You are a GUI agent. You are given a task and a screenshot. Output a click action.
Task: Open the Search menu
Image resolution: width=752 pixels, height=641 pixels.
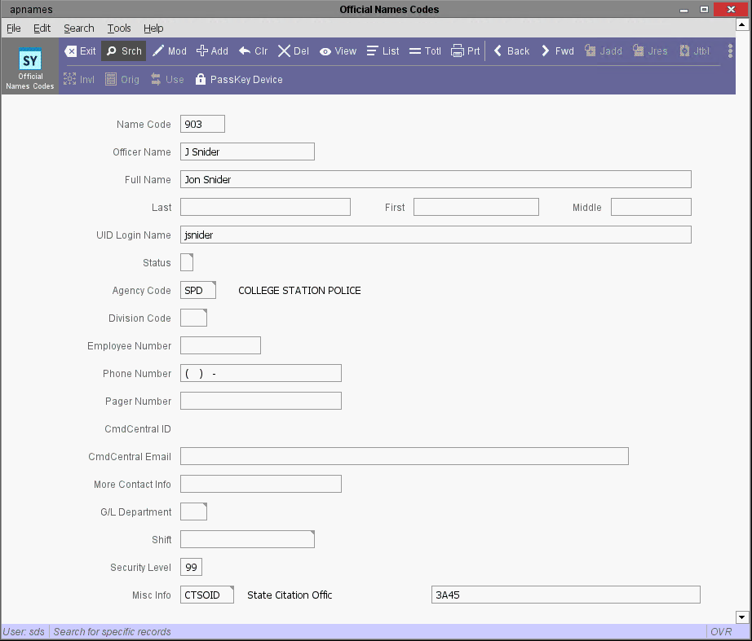(79, 29)
